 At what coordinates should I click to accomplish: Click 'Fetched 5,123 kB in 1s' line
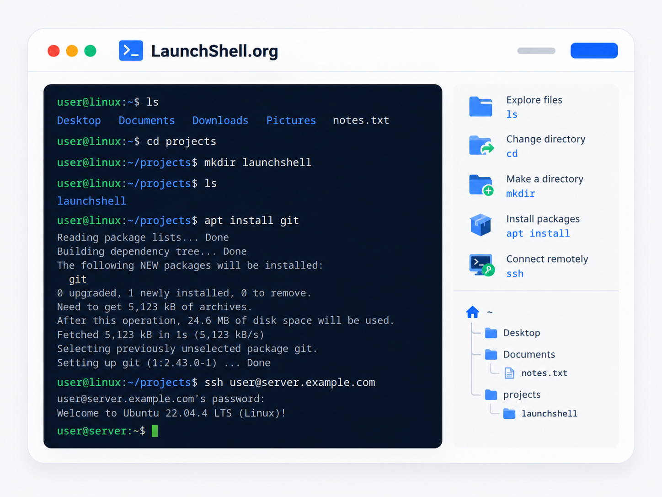pyautogui.click(x=160, y=335)
